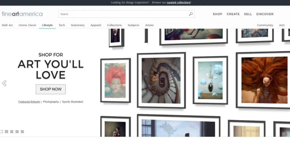Select the second carousel slide indicator
This screenshot has width=290, height=145.
pos(7,132)
